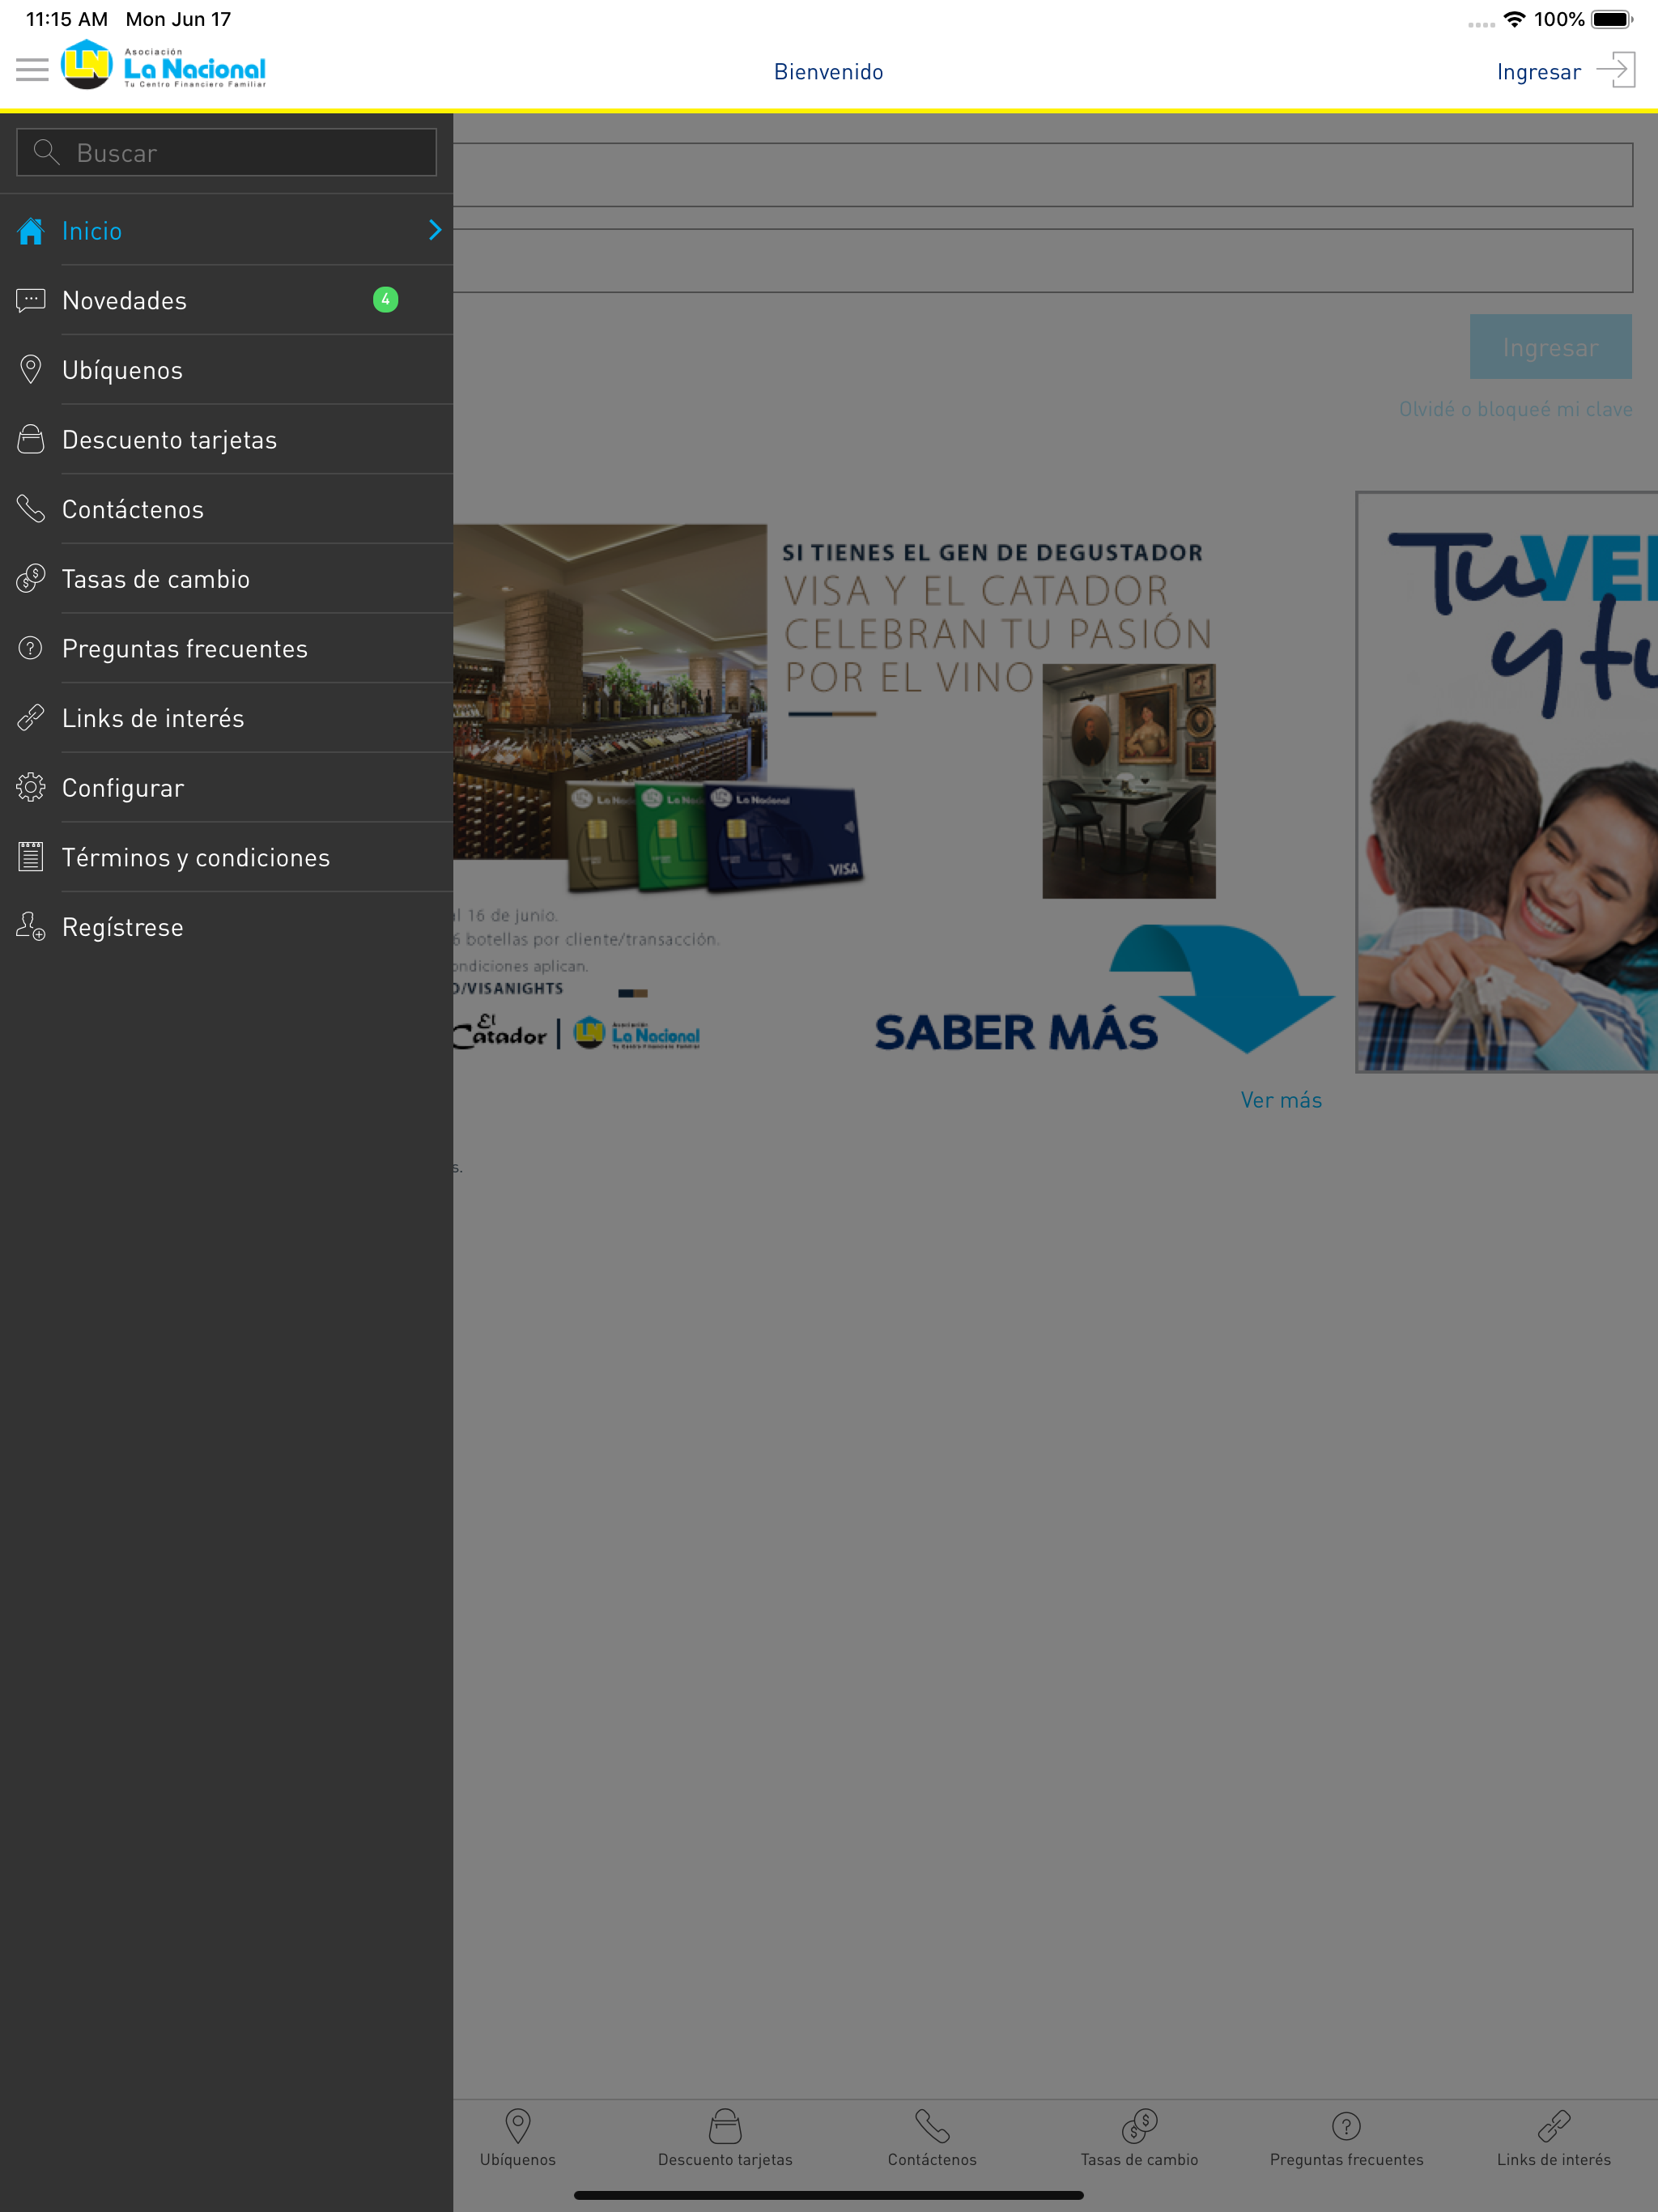Tap the Ubíquenos location pin in sidebar
Screen dimensions: 1658x2212
coord(31,369)
